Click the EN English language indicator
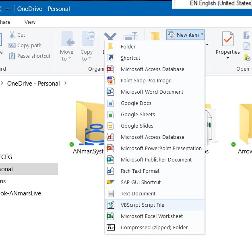252x239 pixels. (x=219, y=4)
